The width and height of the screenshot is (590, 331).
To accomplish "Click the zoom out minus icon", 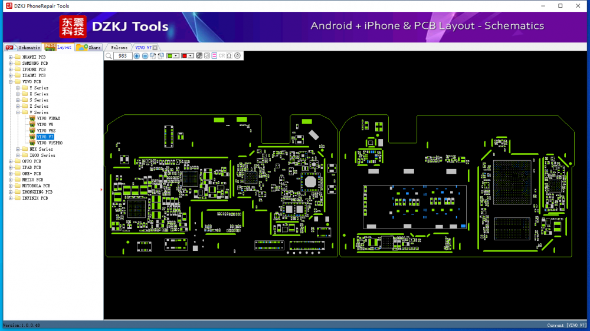I will coord(145,56).
